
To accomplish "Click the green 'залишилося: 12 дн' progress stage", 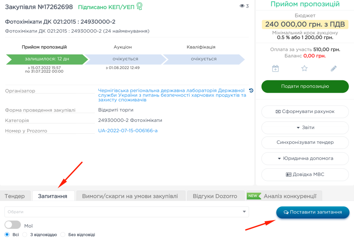I will (x=47, y=59).
